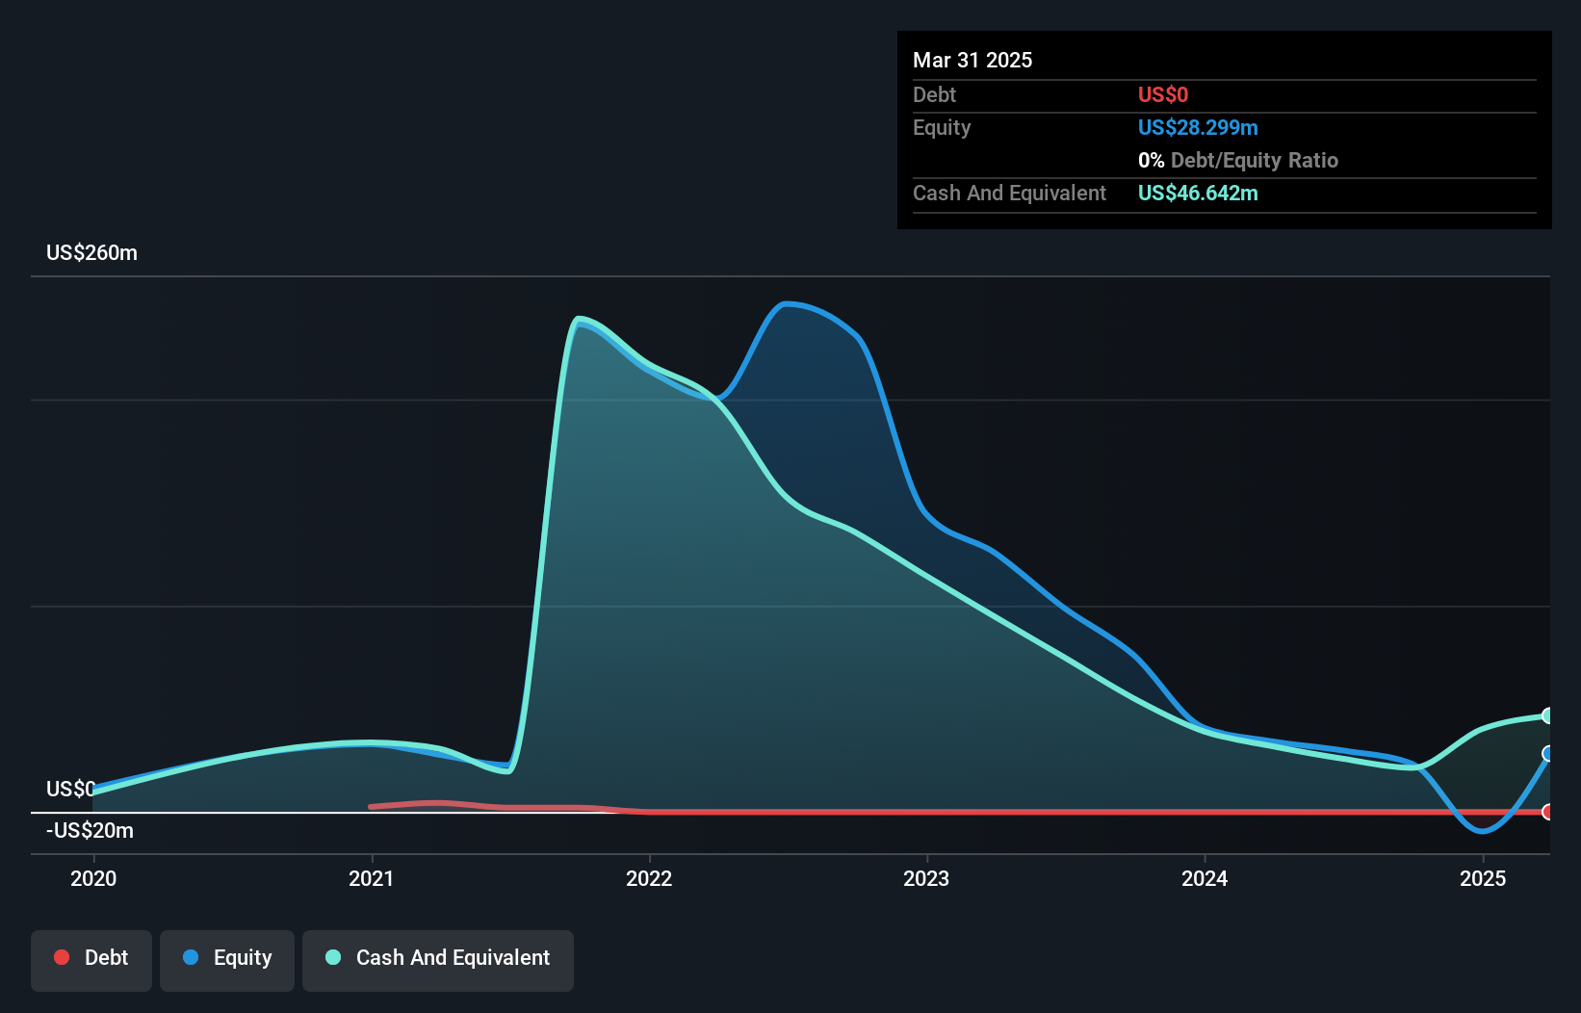The image size is (1581, 1013).
Task: Toggle the Debt series legend button
Action: [91, 960]
